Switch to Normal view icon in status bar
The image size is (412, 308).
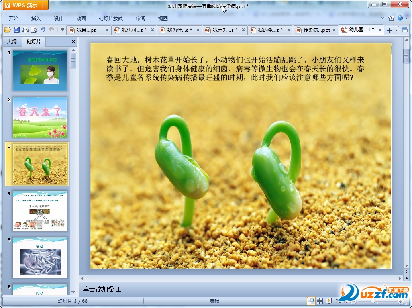point(311,301)
